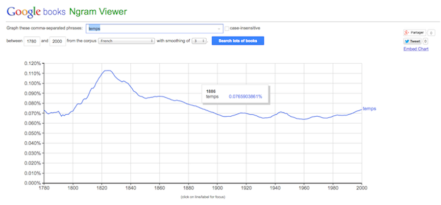Click the Tweet count bubble
441x205 pixels.
tap(425, 41)
